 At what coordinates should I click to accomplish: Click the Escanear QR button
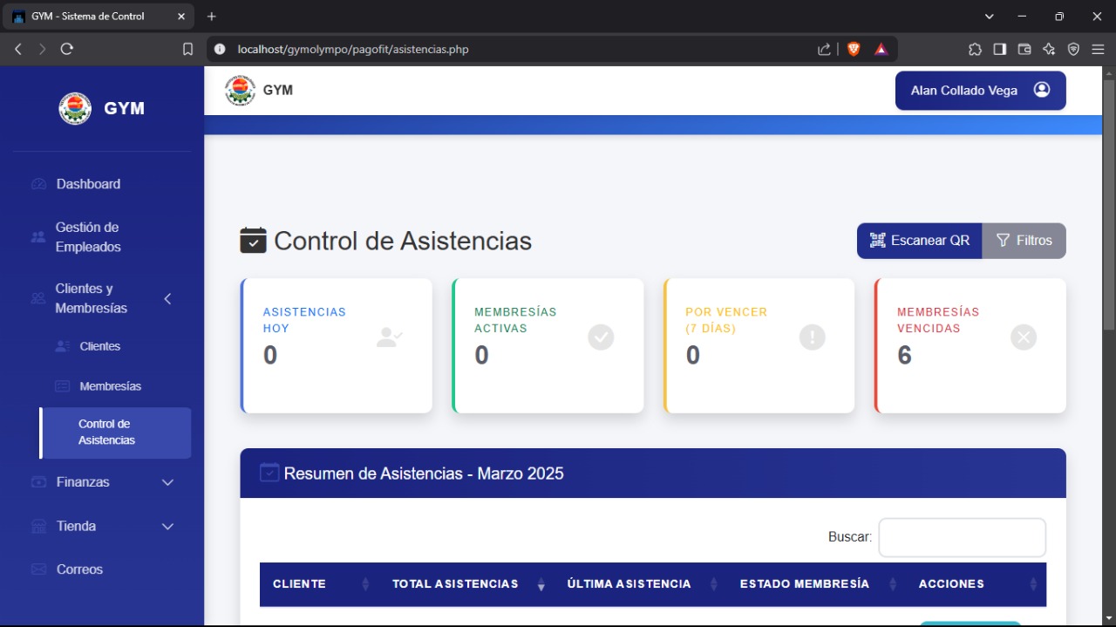point(919,241)
